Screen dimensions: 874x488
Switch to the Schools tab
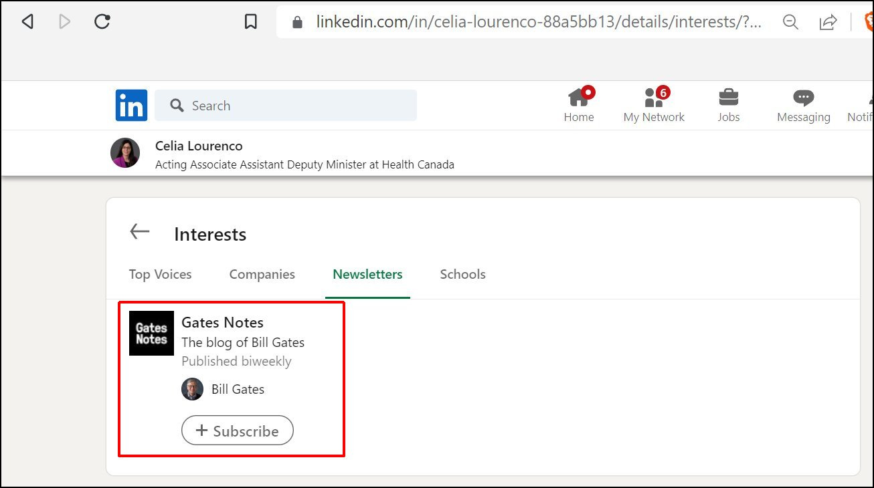tap(462, 274)
